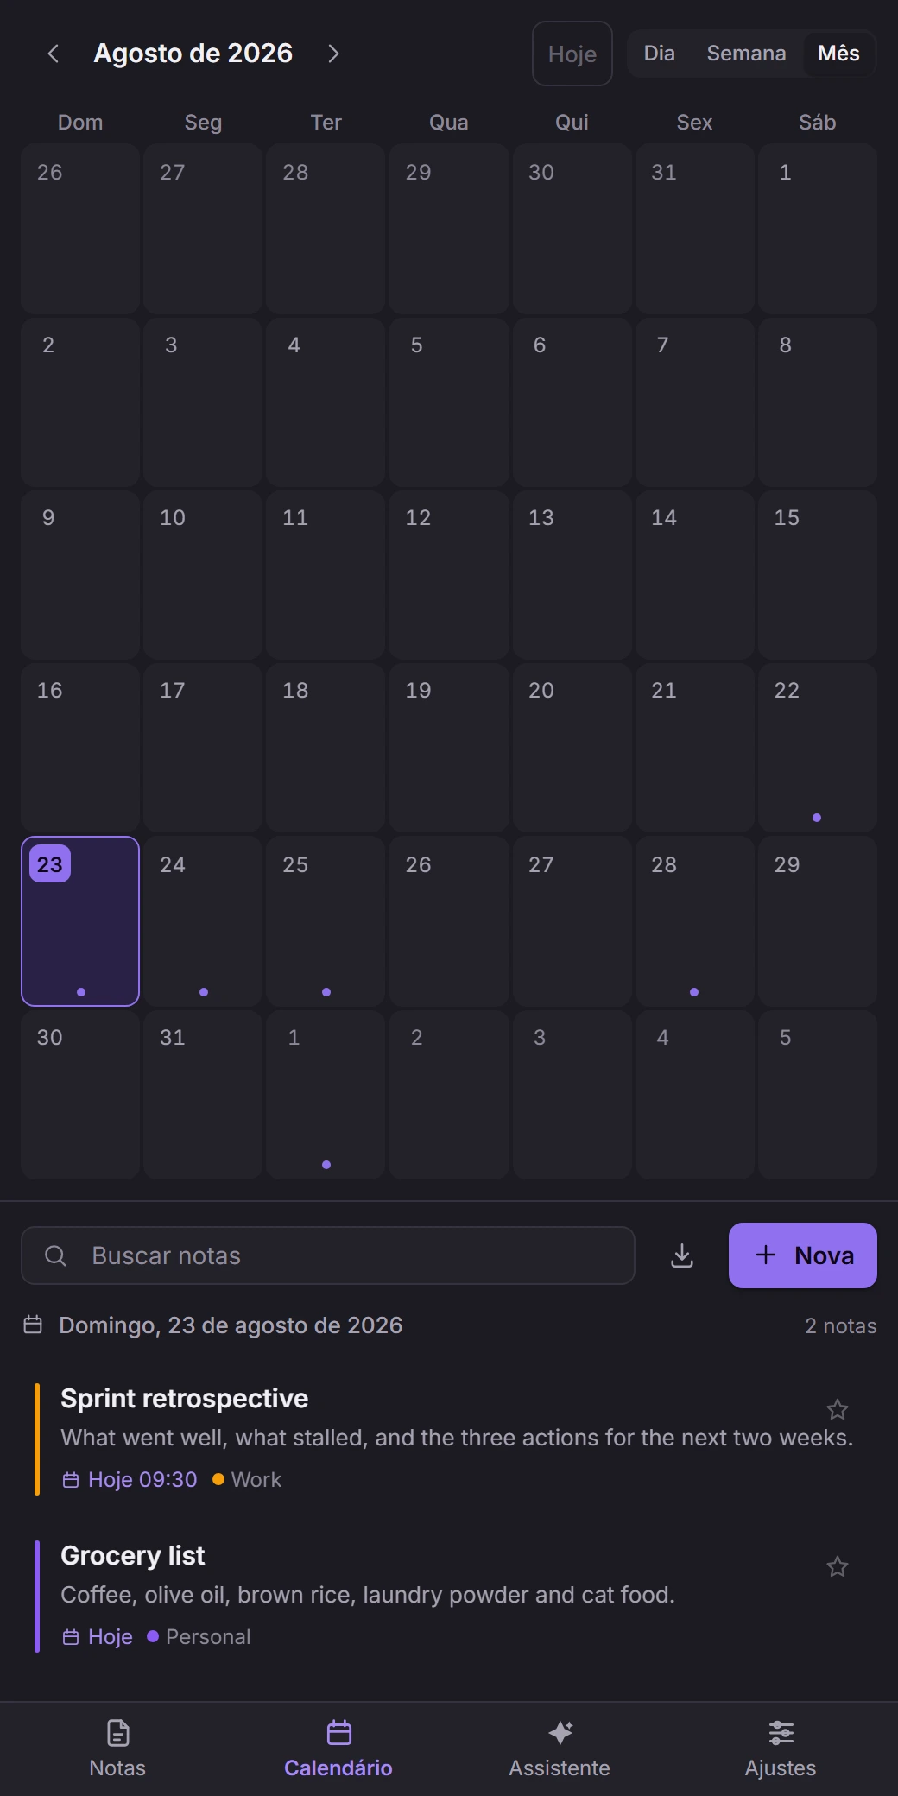Switch to Dia view
Image resolution: width=898 pixels, height=1796 pixels.
[659, 54]
